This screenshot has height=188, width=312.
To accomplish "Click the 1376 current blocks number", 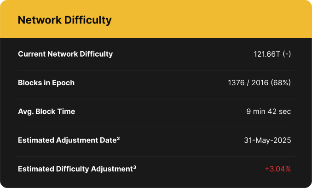I will click(x=236, y=82).
